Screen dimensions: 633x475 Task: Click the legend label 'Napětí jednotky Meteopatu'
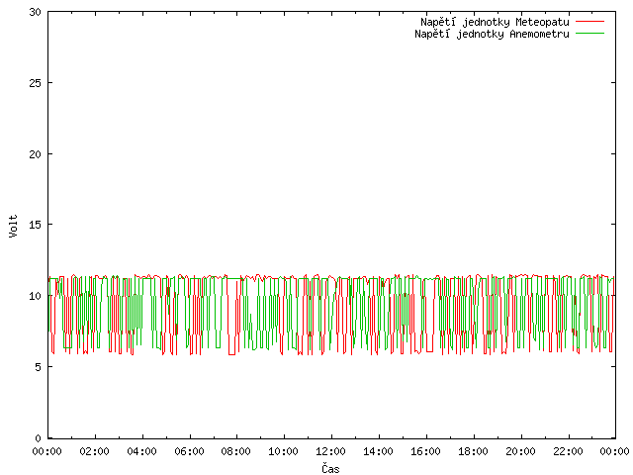(495, 22)
